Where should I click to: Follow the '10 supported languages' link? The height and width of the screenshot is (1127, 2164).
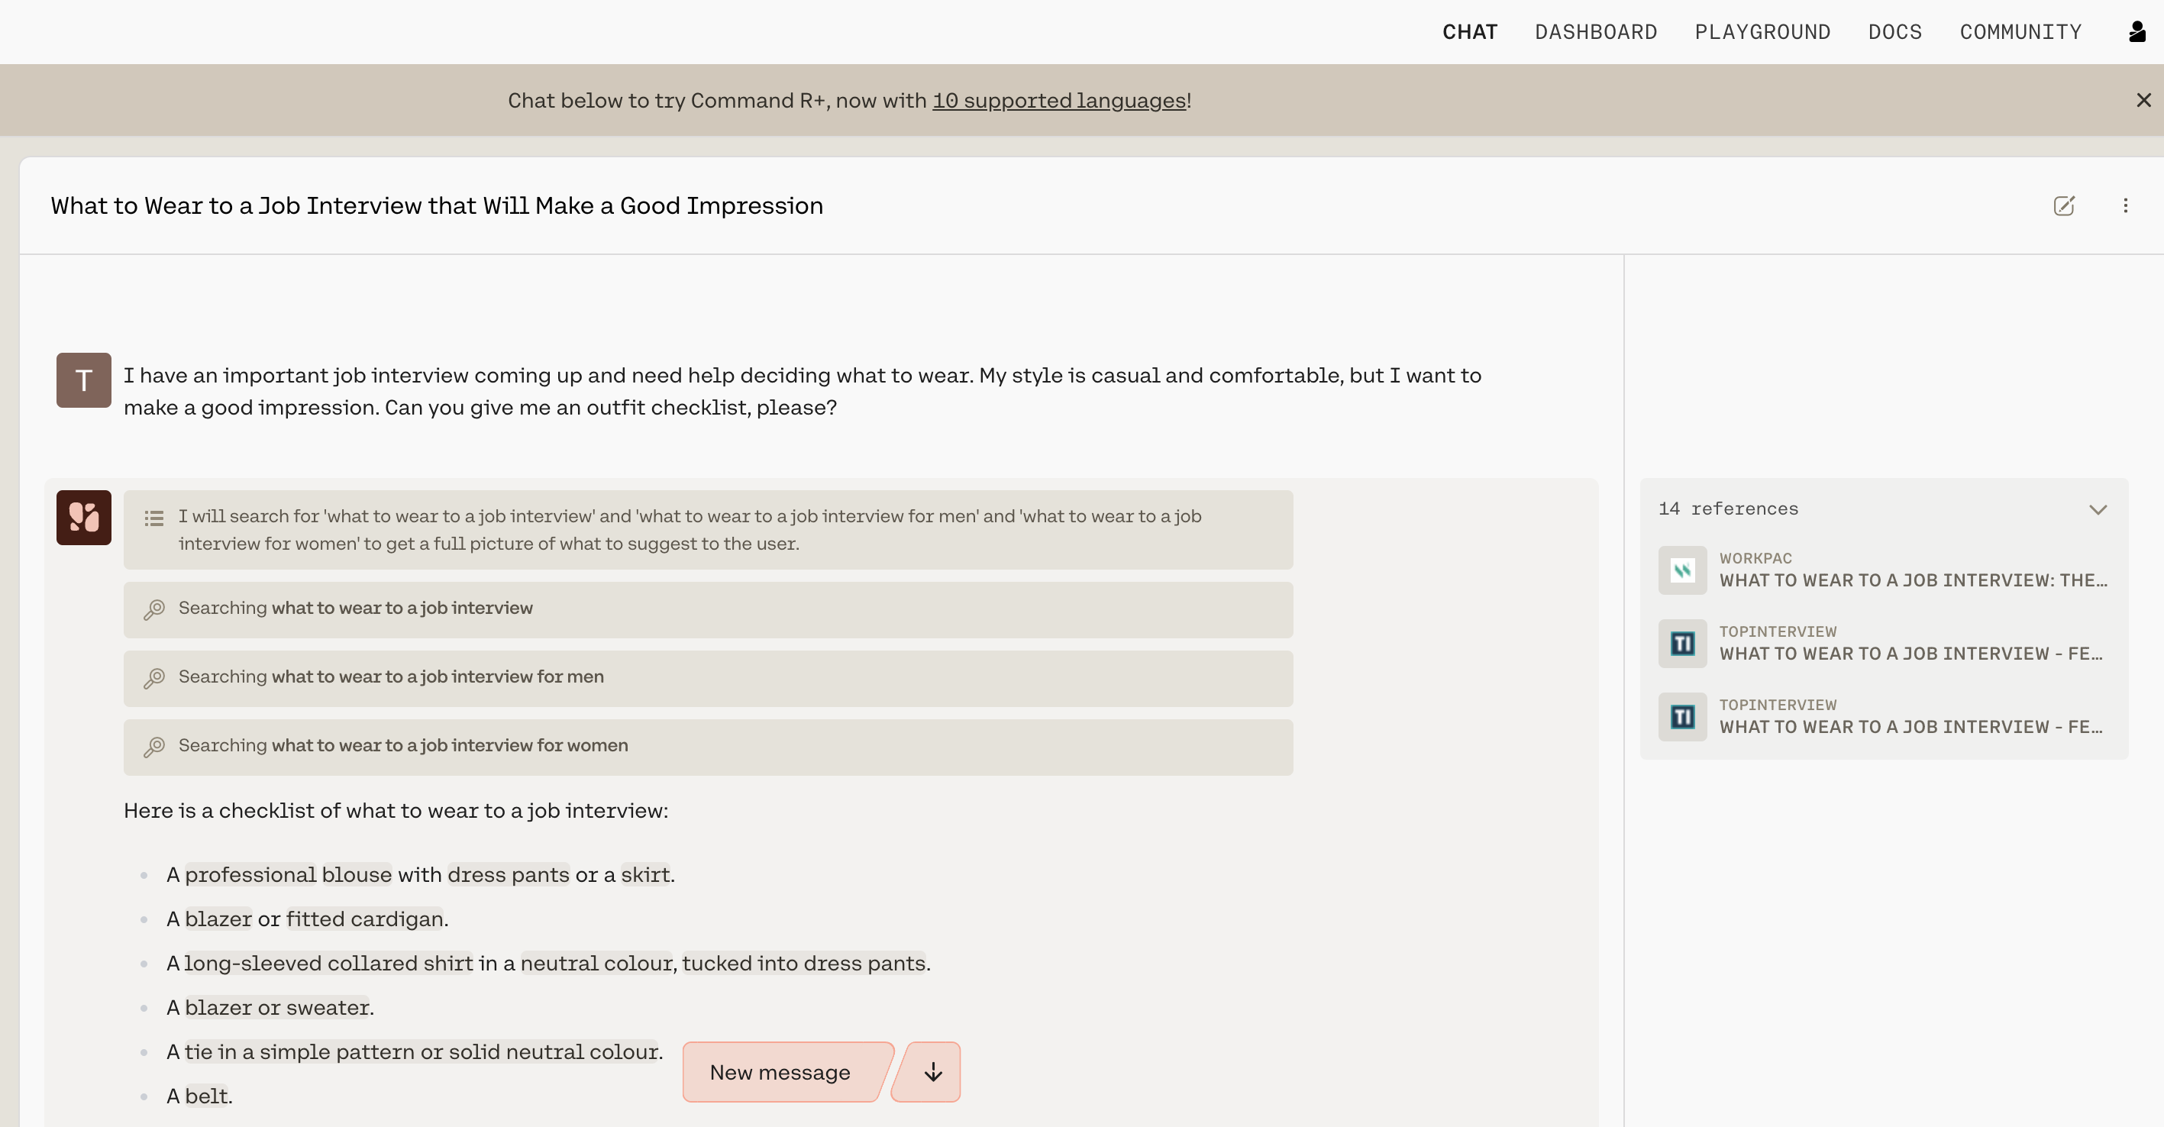tap(1058, 101)
